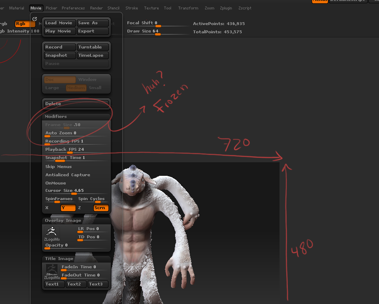The width and height of the screenshot is (379, 304).
Task: Open the Material menu
Action: pyautogui.click(x=16, y=8)
